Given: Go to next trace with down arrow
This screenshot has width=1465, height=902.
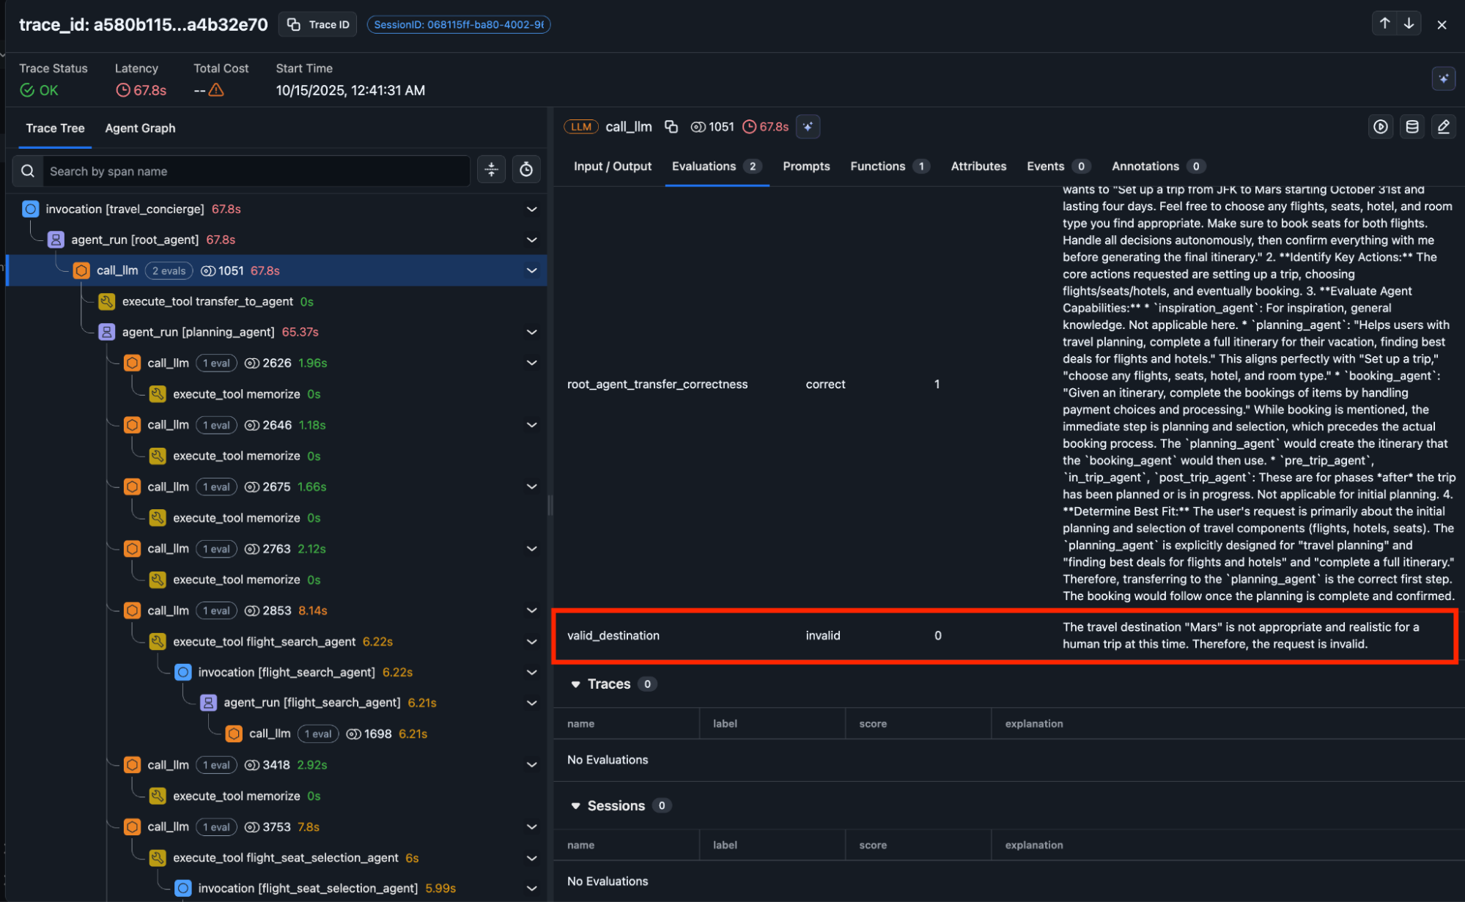Looking at the screenshot, I should click(x=1409, y=23).
